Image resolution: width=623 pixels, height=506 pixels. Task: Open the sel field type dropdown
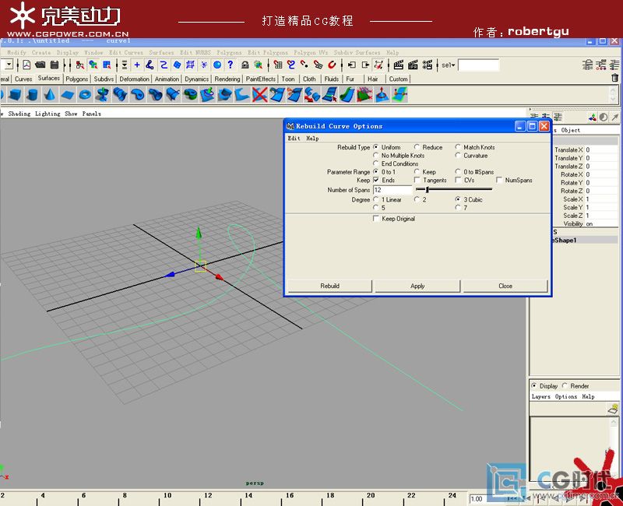[x=449, y=65]
